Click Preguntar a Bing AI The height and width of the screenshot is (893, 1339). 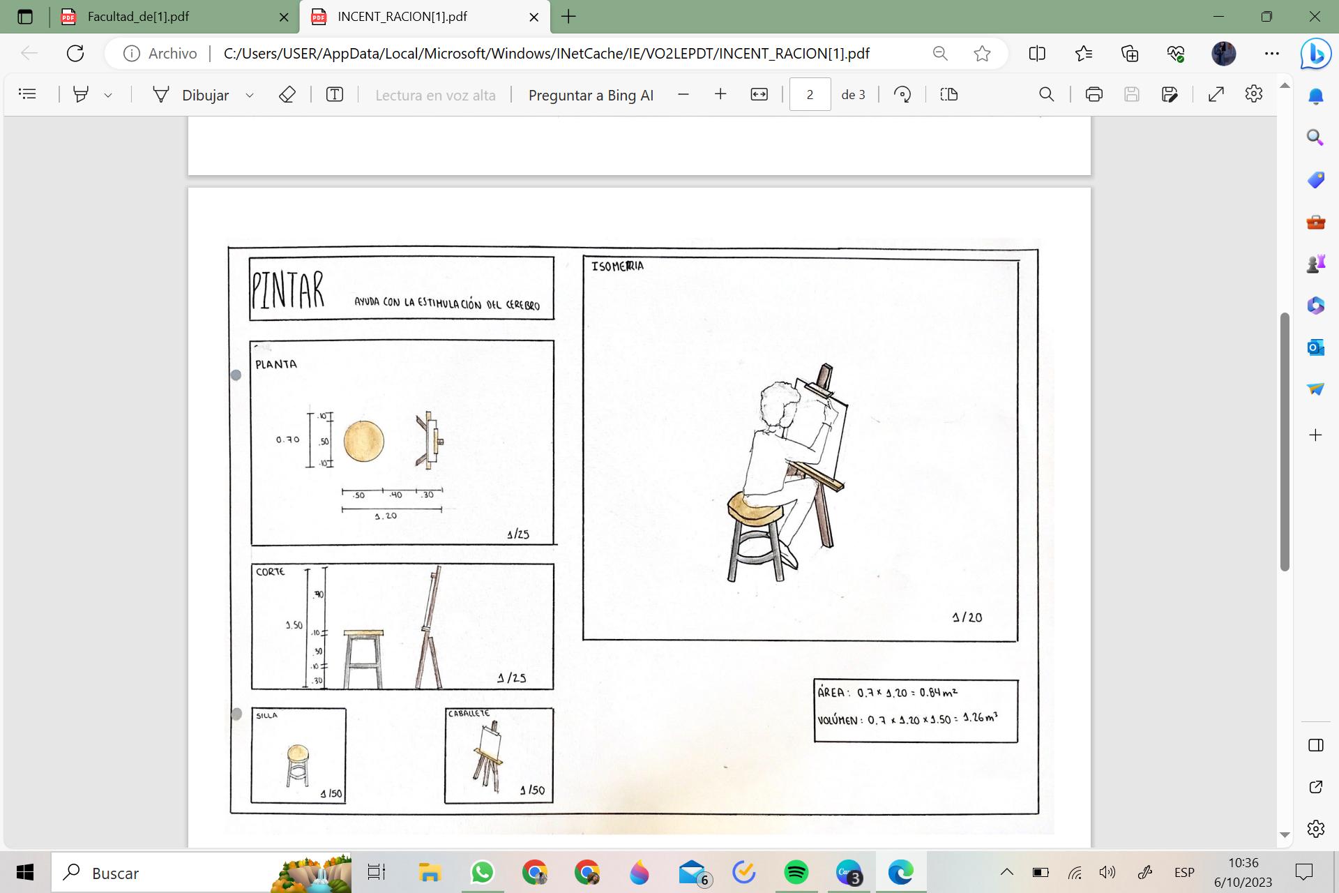tap(591, 95)
